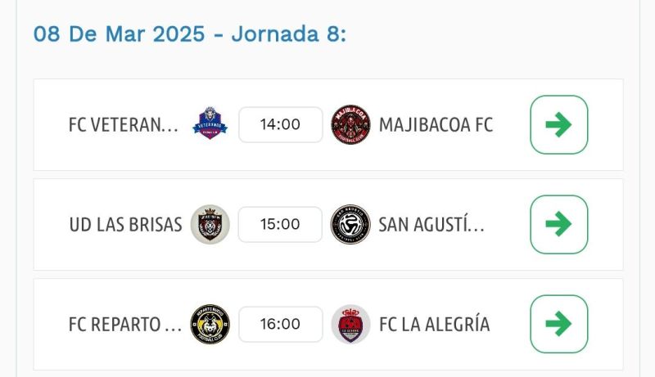Select the SAN AGUSTÍ... team name
Screen dimensions: 655x377
coord(431,224)
